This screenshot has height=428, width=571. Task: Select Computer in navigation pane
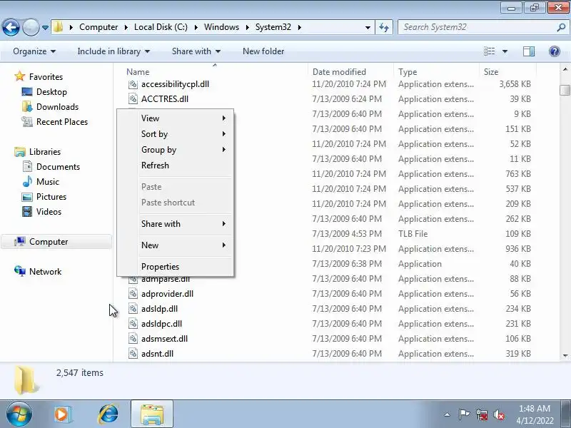[x=56, y=242]
